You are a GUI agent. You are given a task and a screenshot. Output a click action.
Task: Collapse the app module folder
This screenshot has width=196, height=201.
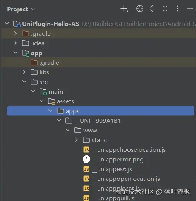tap(15, 52)
